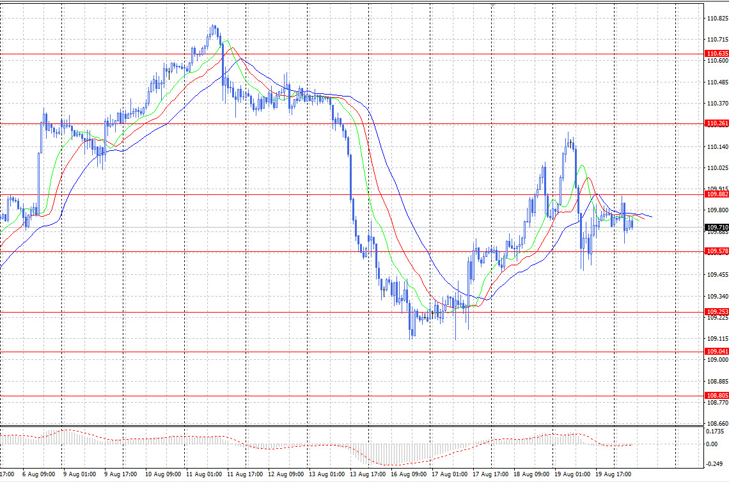This screenshot has width=729, height=482.
Task: Select the 10 Aug 09:00 time label
Action: (162, 474)
